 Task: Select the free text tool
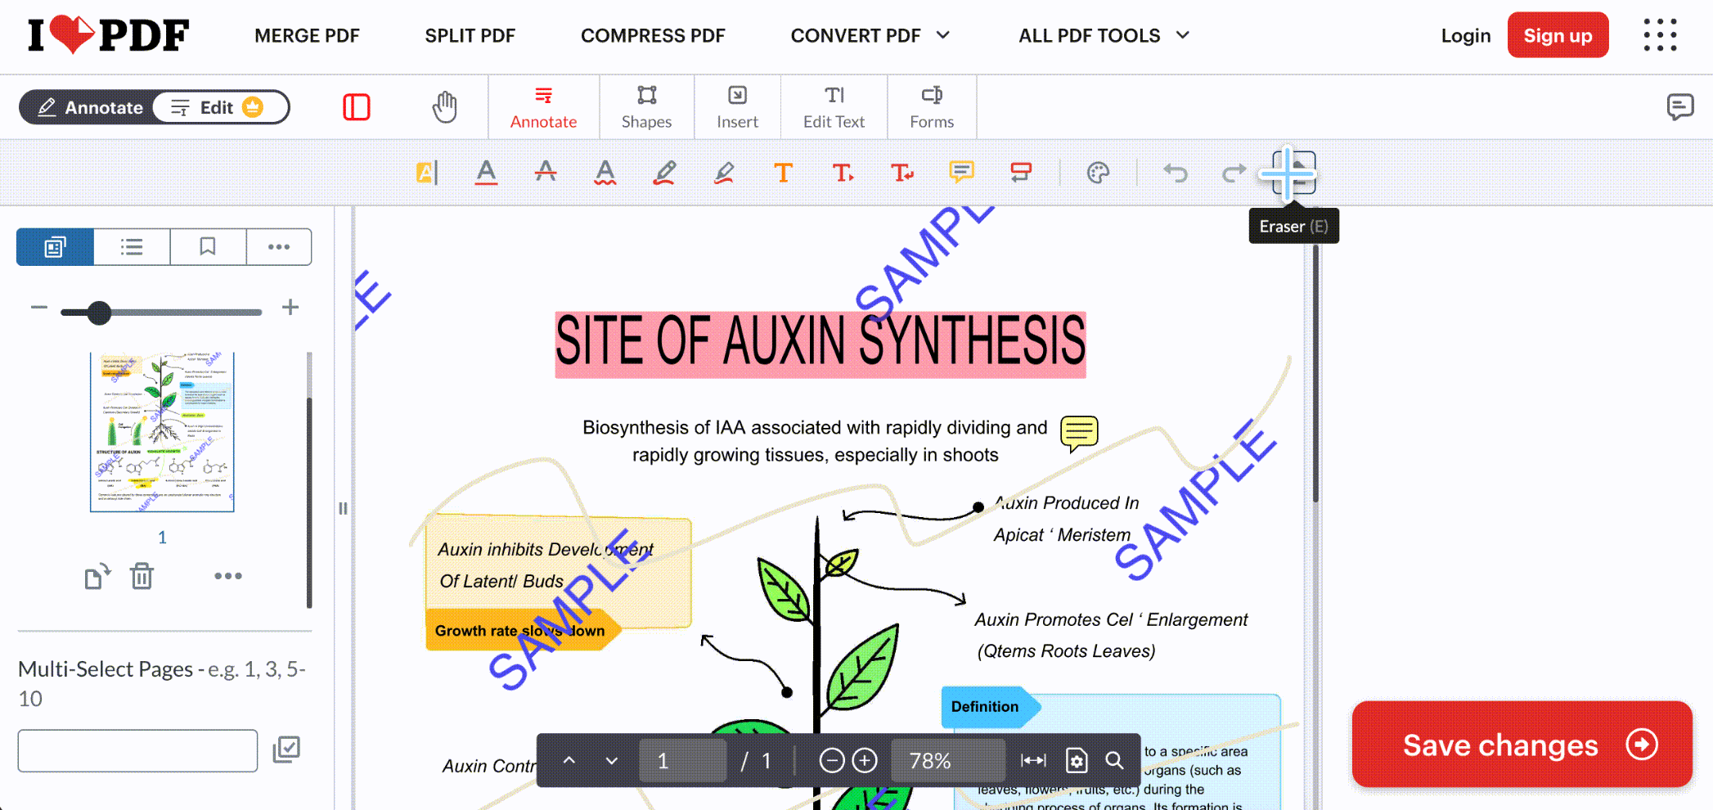pyautogui.click(x=783, y=173)
